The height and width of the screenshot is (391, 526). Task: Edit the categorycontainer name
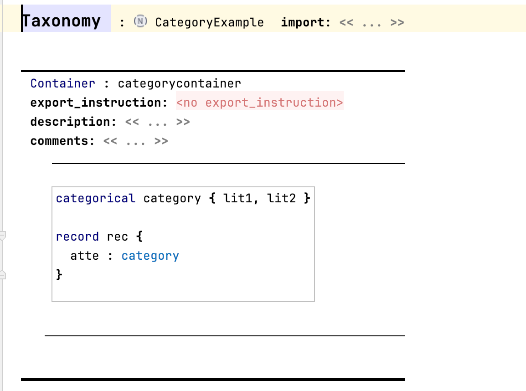[x=180, y=83]
